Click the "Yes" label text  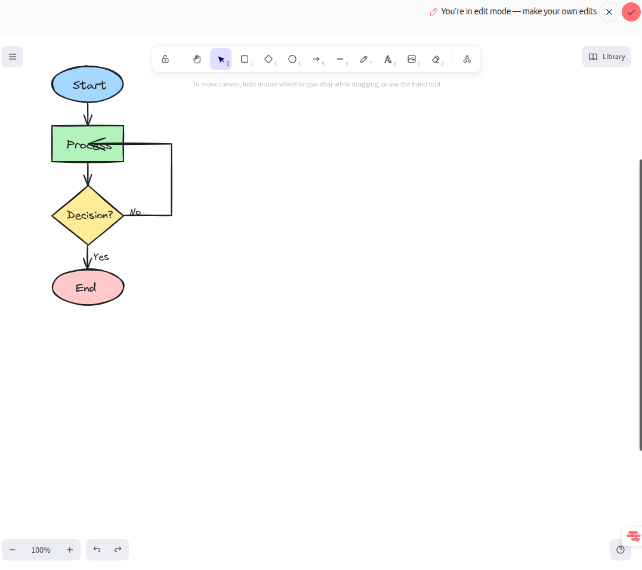(101, 257)
